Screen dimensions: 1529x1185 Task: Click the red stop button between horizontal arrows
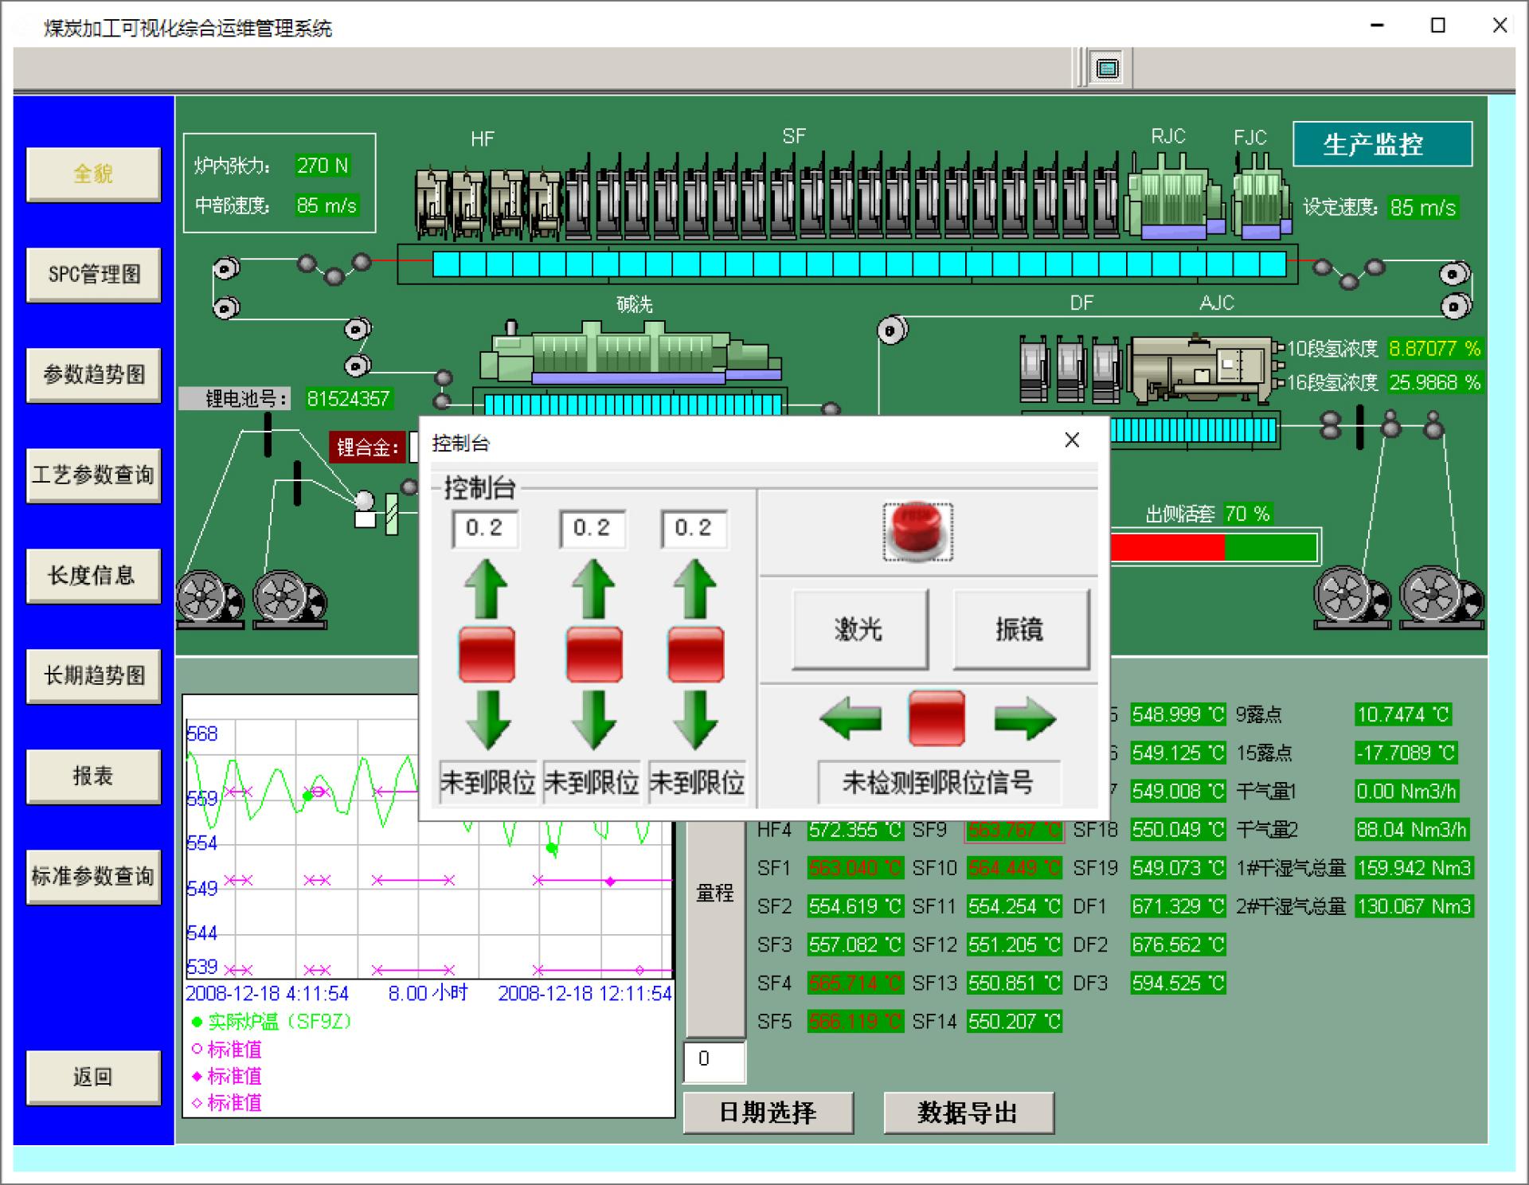937,718
